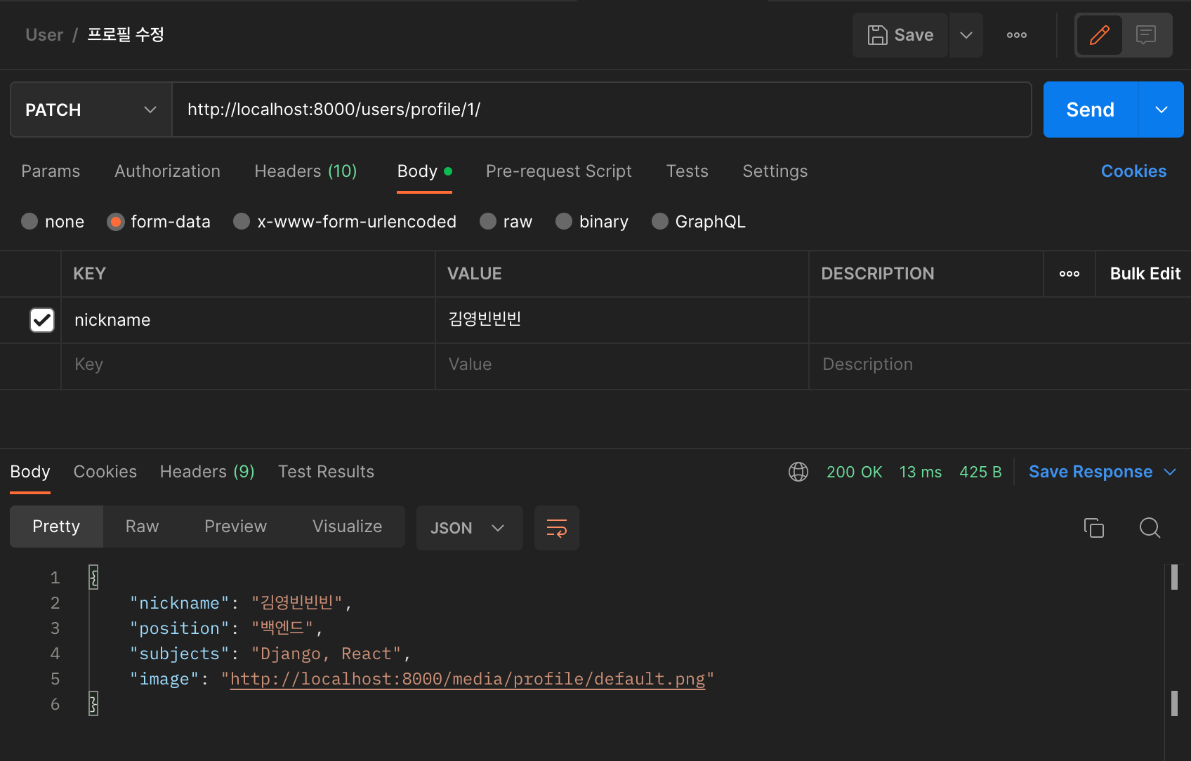Open the comments mode icon
Screen dimensions: 1191x761
pyautogui.click(x=1146, y=35)
